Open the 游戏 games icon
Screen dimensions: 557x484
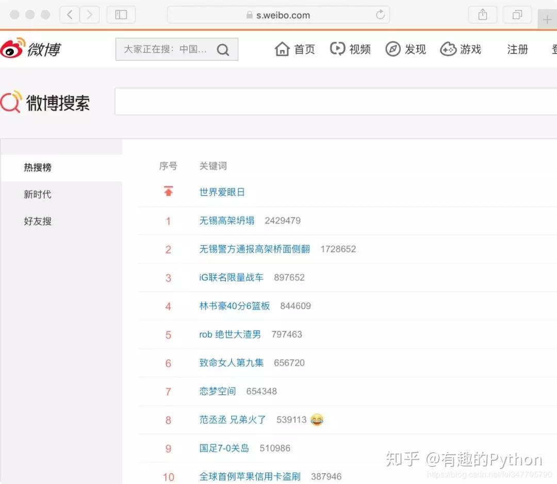point(448,48)
